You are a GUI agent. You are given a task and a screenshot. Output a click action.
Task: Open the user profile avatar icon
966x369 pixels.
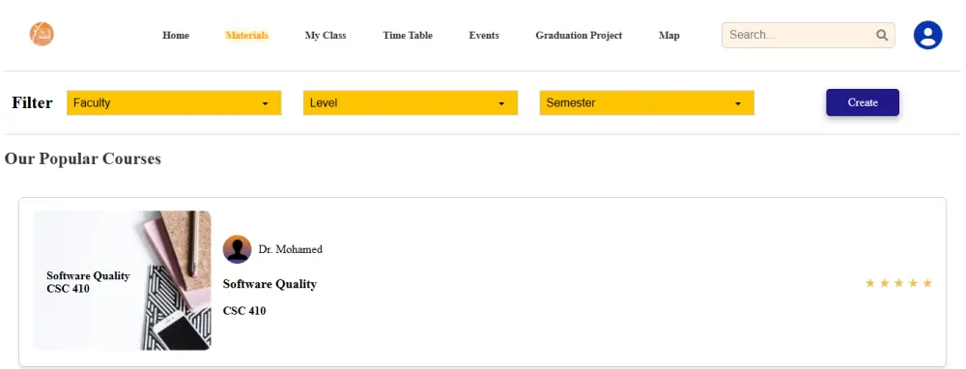pyautogui.click(x=927, y=35)
